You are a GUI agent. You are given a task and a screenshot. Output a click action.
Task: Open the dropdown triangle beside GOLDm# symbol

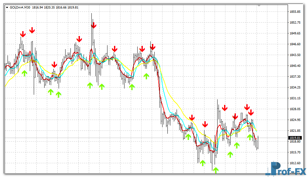coord(7,7)
